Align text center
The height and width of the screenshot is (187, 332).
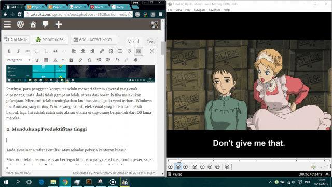[83, 51]
